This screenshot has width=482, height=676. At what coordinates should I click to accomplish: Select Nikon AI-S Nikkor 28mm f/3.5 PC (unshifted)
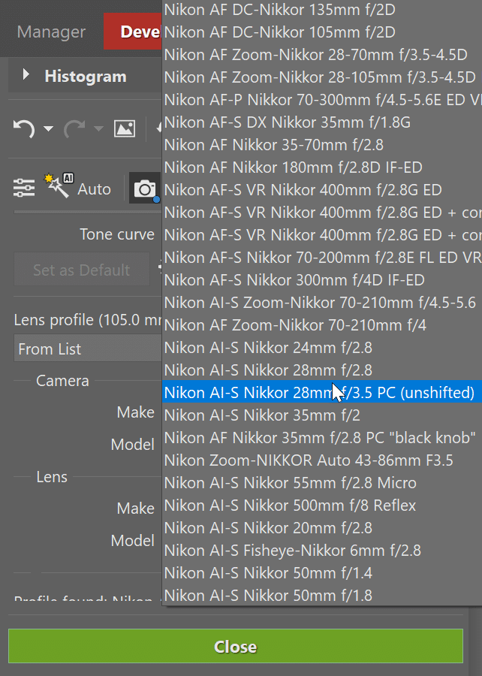click(319, 393)
